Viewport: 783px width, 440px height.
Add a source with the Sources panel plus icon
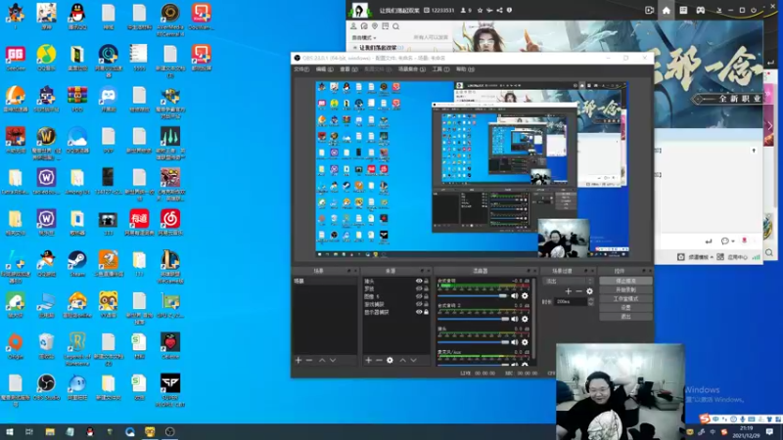(369, 360)
